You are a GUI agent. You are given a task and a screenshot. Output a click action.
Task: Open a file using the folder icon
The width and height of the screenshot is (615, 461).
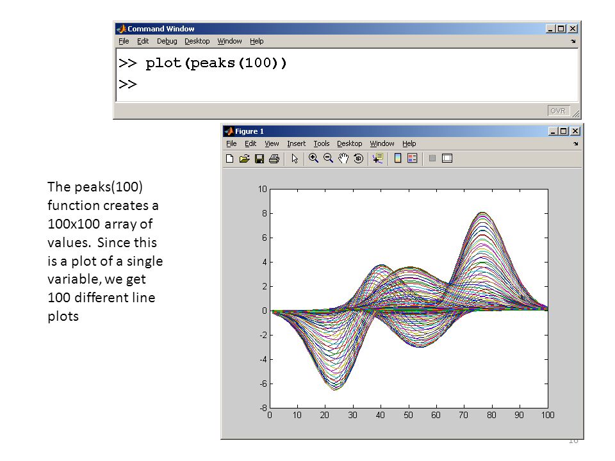[x=244, y=159]
